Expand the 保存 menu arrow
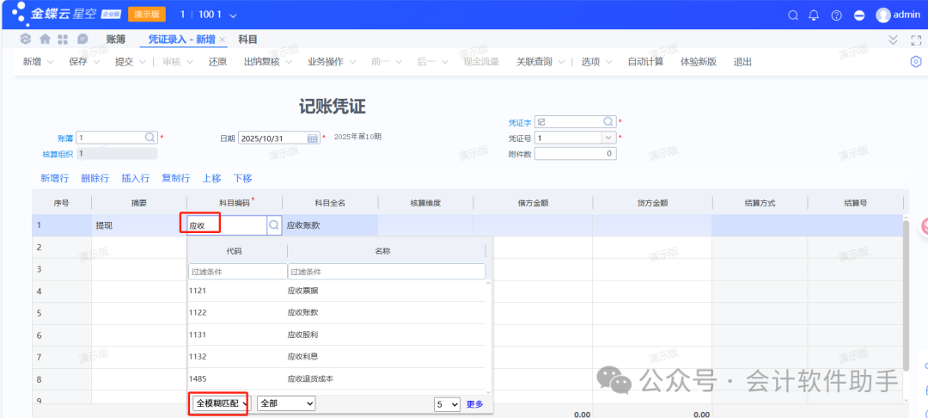928x418 pixels. click(x=96, y=62)
